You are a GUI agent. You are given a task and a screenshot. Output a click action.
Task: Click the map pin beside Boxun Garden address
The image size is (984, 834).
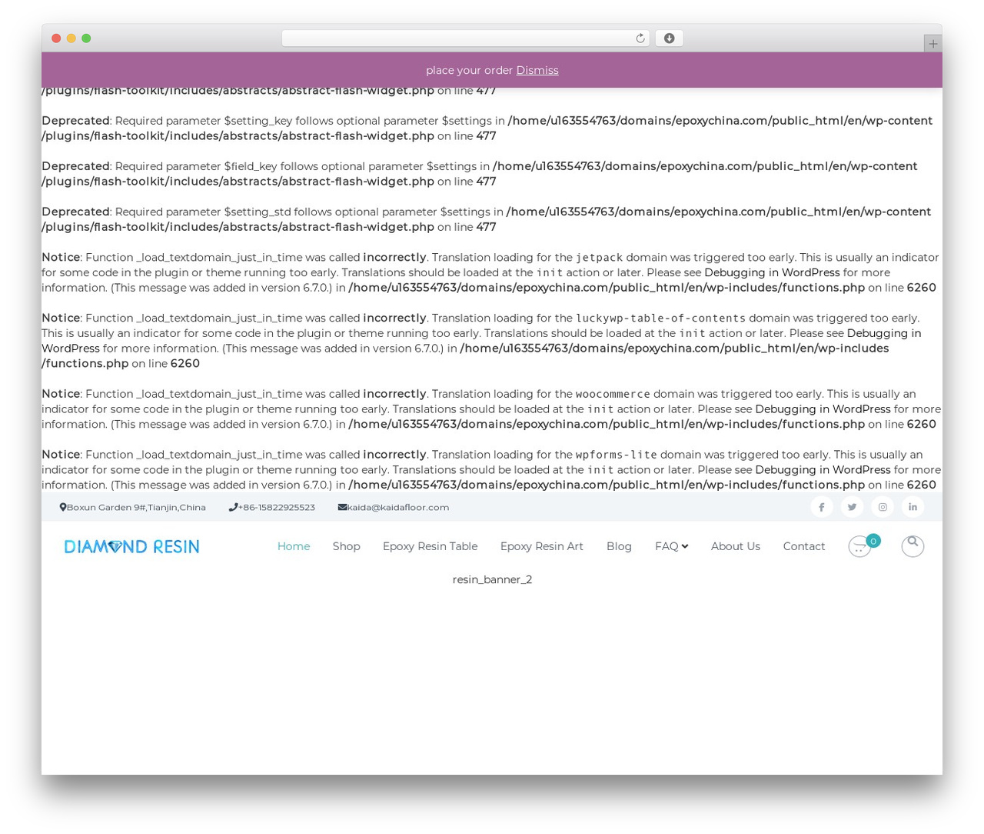pyautogui.click(x=63, y=507)
